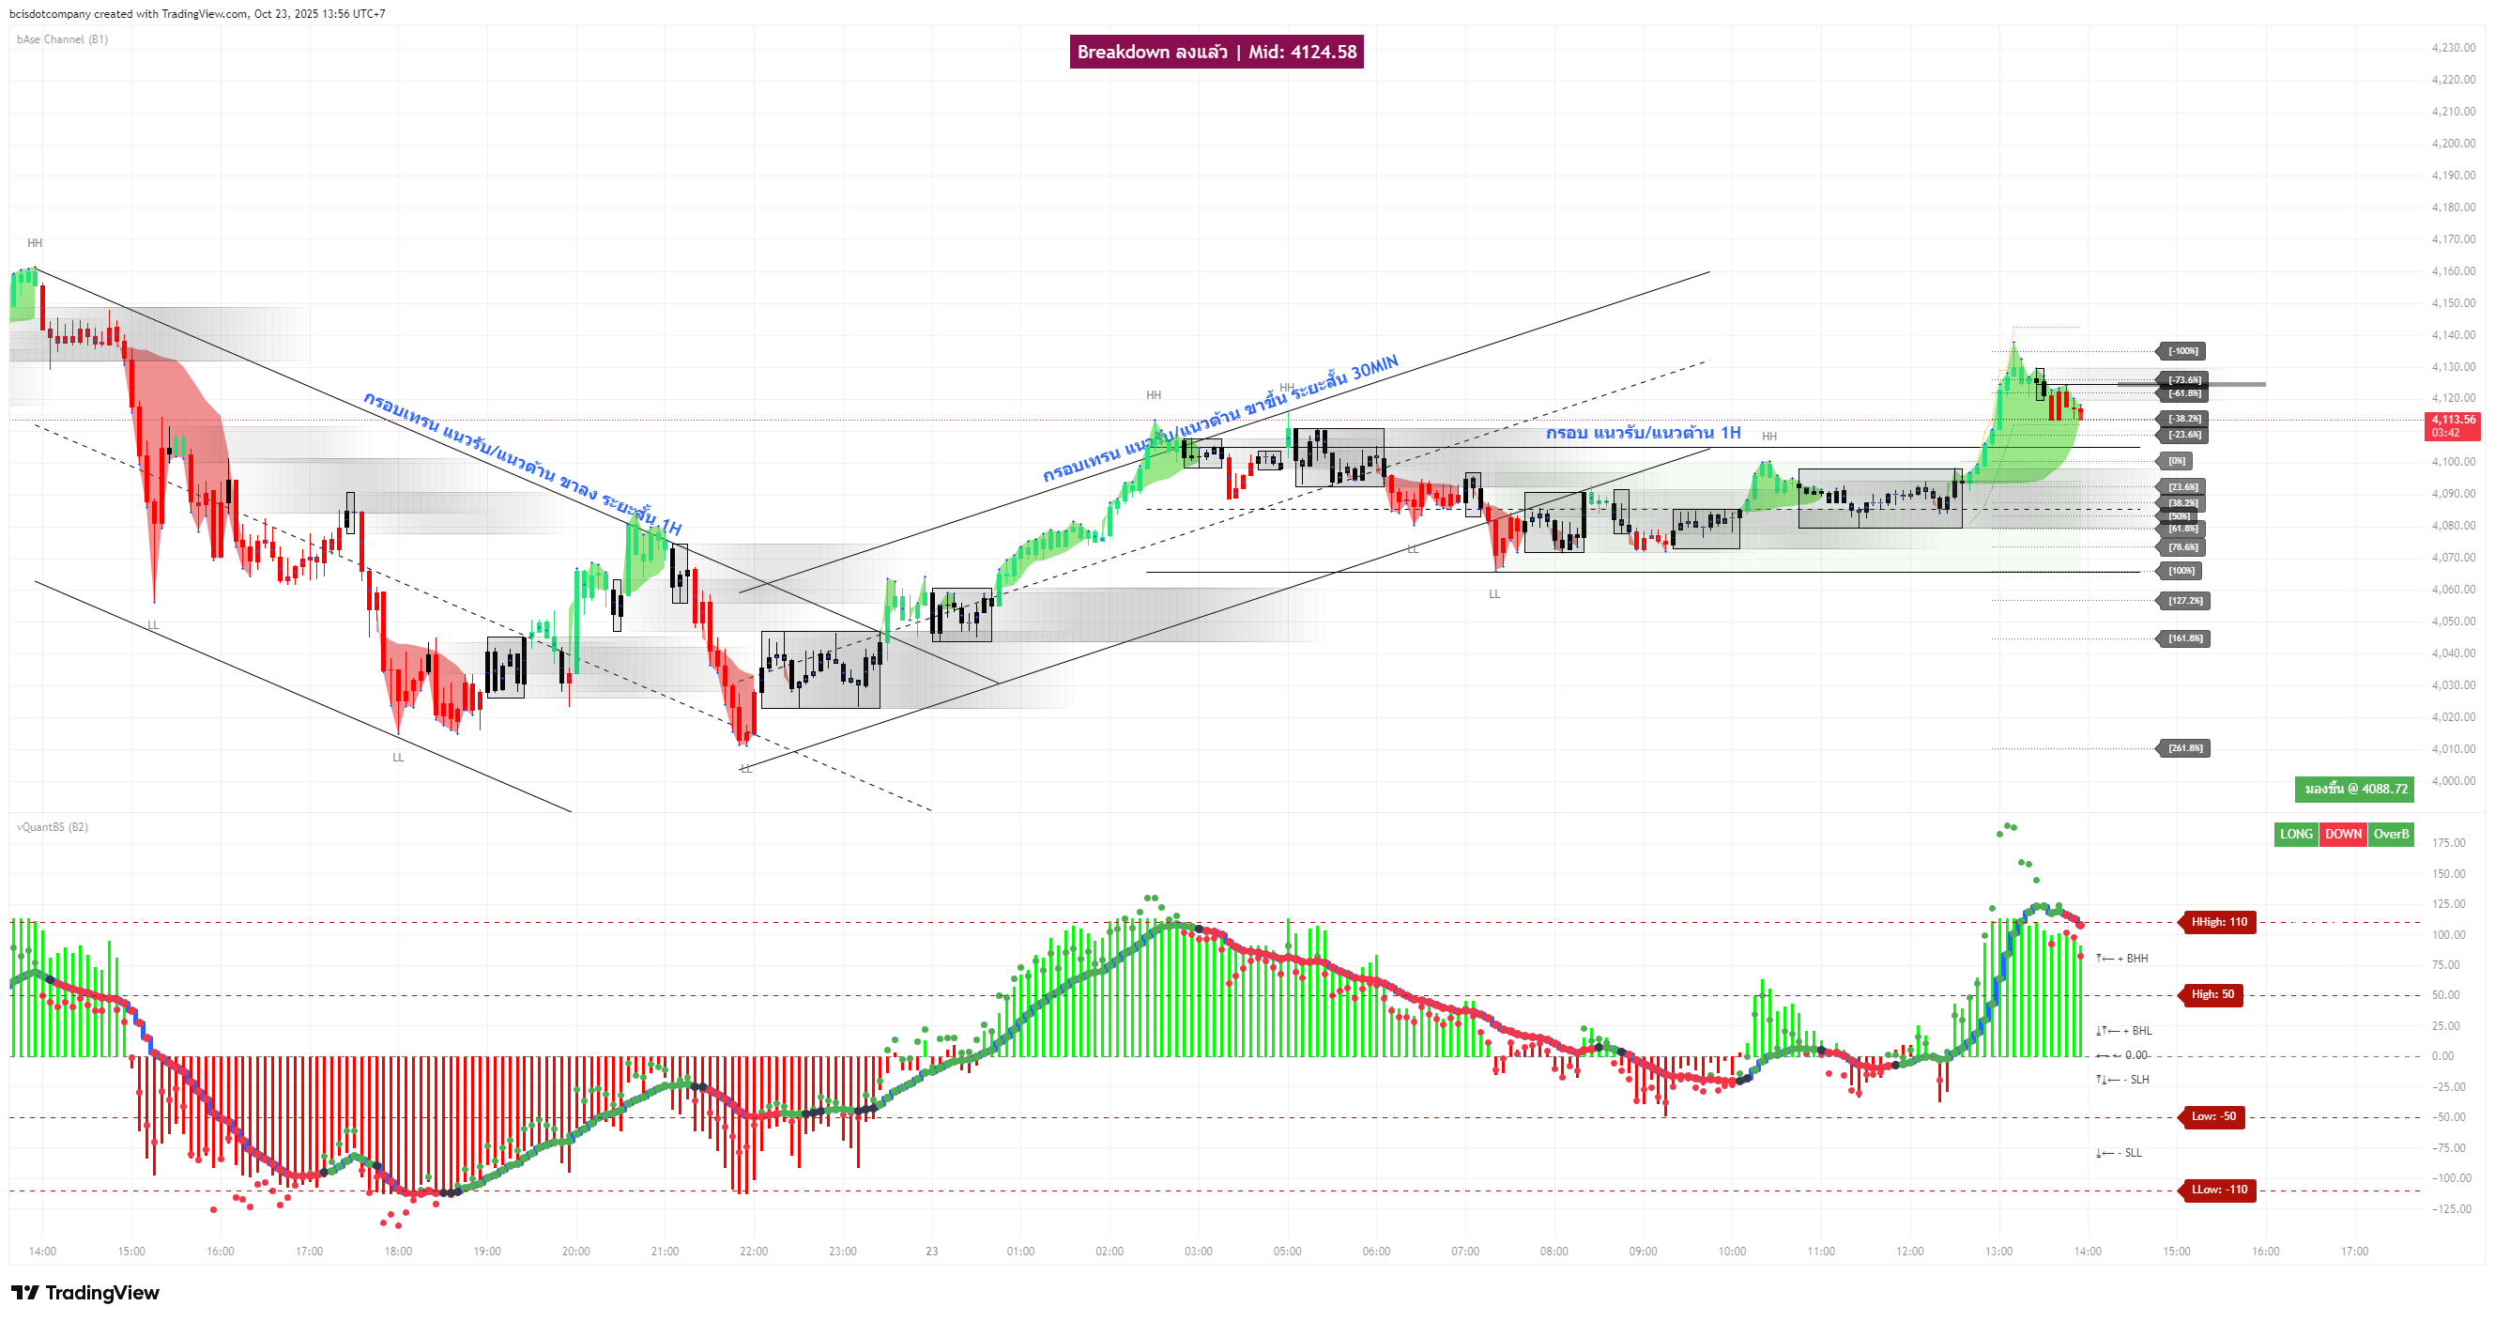Click the LLow: -110 level tag
This screenshot has width=2495, height=1321.
(2219, 1190)
